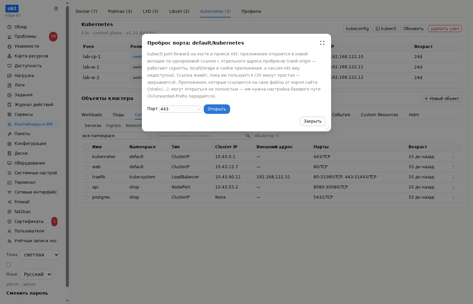Open the Обзор sidebar icon

click(x=9, y=27)
